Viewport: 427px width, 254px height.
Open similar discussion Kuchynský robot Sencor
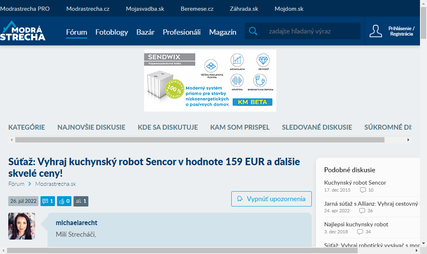click(355, 183)
